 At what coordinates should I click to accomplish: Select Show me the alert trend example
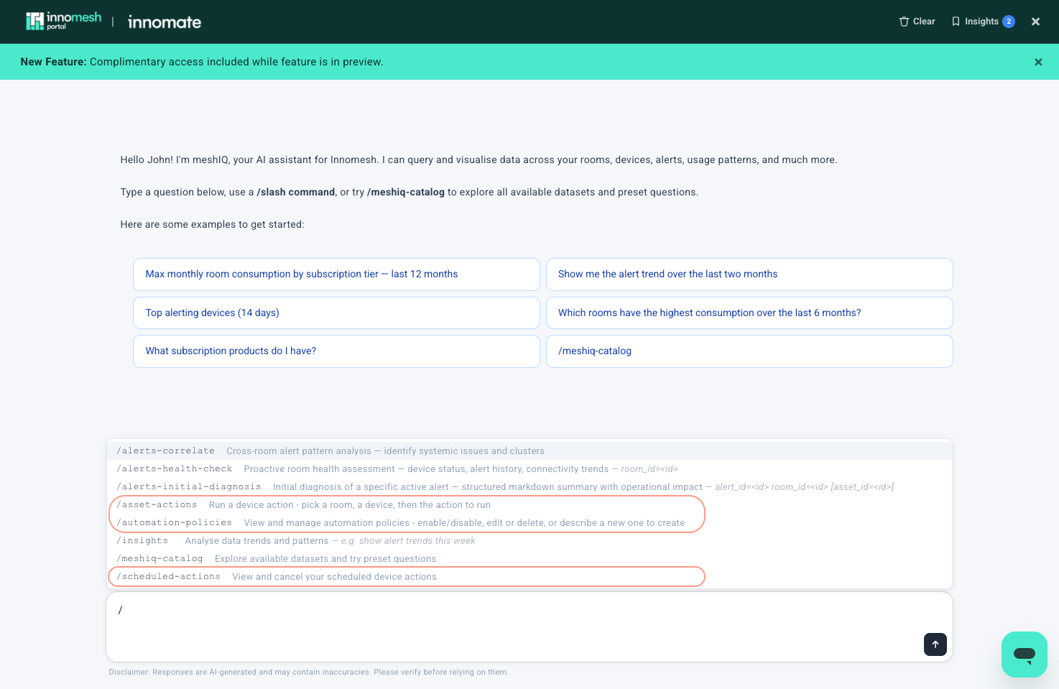749,274
